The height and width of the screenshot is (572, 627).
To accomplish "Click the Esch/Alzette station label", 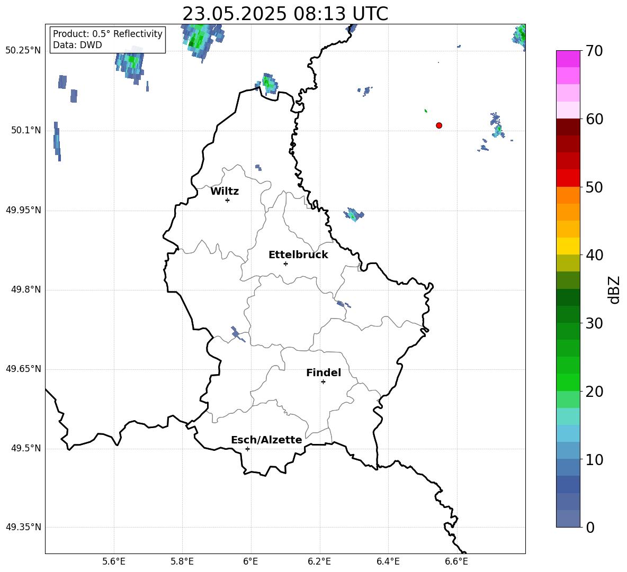I will (x=266, y=440).
